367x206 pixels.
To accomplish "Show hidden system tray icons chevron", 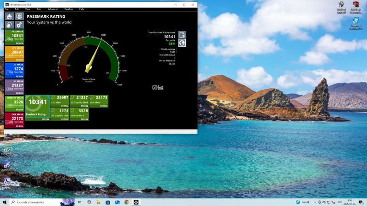I will [x=315, y=202].
